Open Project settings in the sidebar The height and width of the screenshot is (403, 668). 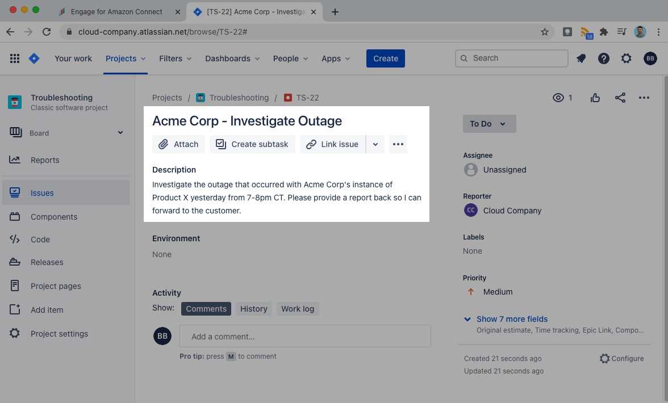click(66, 334)
